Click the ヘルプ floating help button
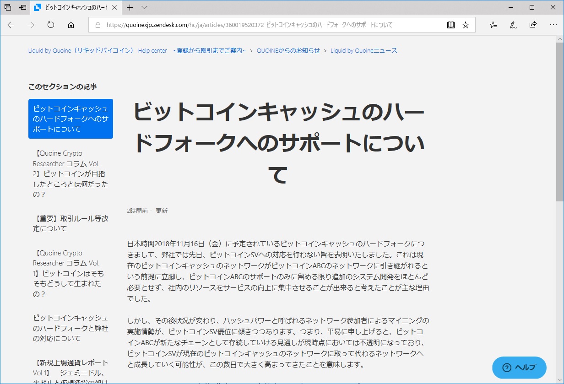 coord(519,368)
